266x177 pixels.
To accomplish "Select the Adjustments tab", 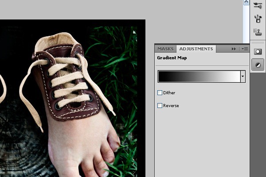I will 196,49.
